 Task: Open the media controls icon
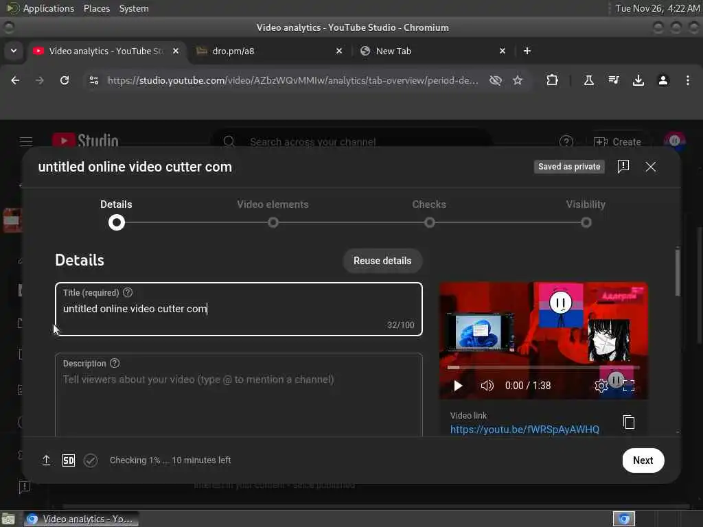tap(613, 80)
